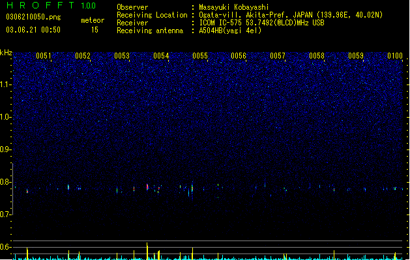
Task: Click the 0058 time marker
Action: coord(317,56)
